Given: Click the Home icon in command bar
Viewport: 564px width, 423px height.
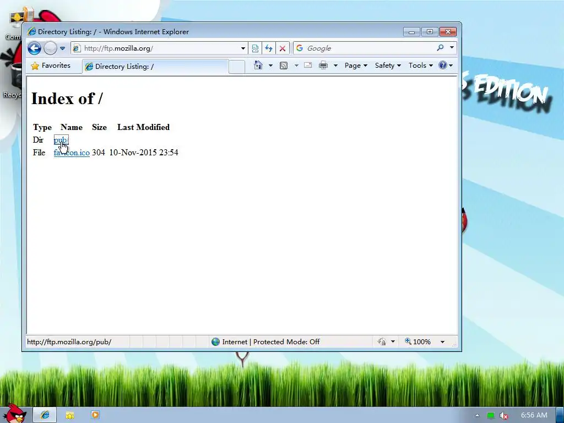Looking at the screenshot, I should [x=258, y=66].
